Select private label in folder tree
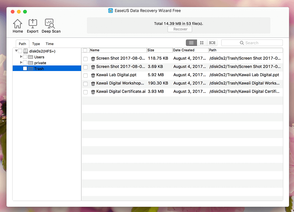Viewport: 294px width, 212px height. tap(40, 63)
